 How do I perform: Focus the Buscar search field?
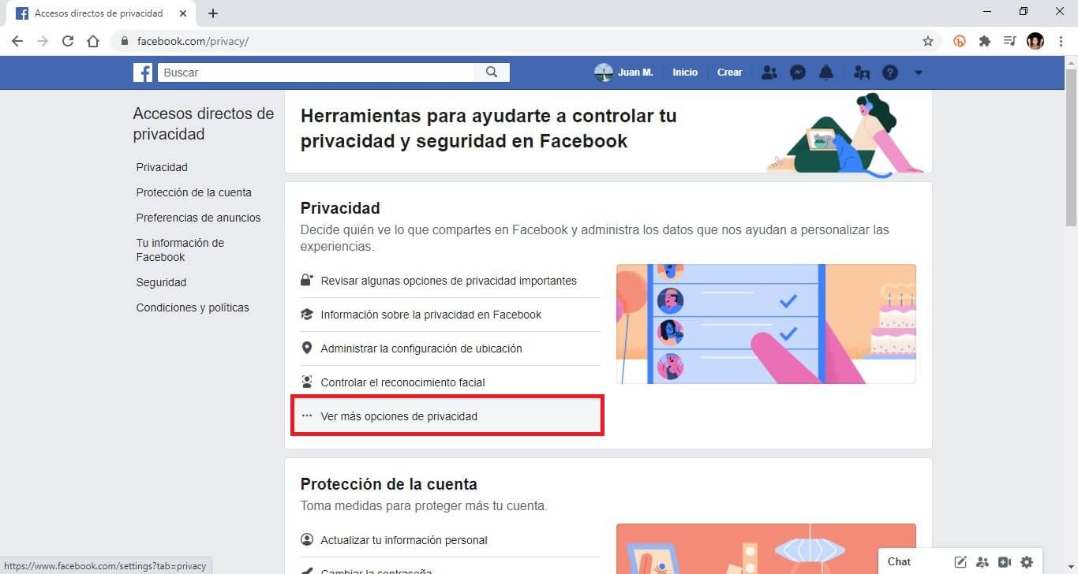click(316, 73)
